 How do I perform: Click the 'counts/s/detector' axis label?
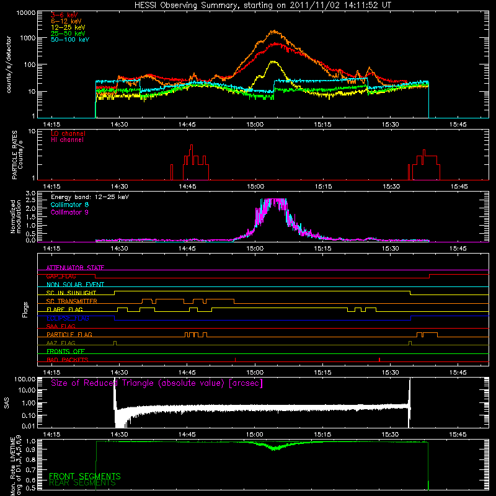tap(9, 64)
